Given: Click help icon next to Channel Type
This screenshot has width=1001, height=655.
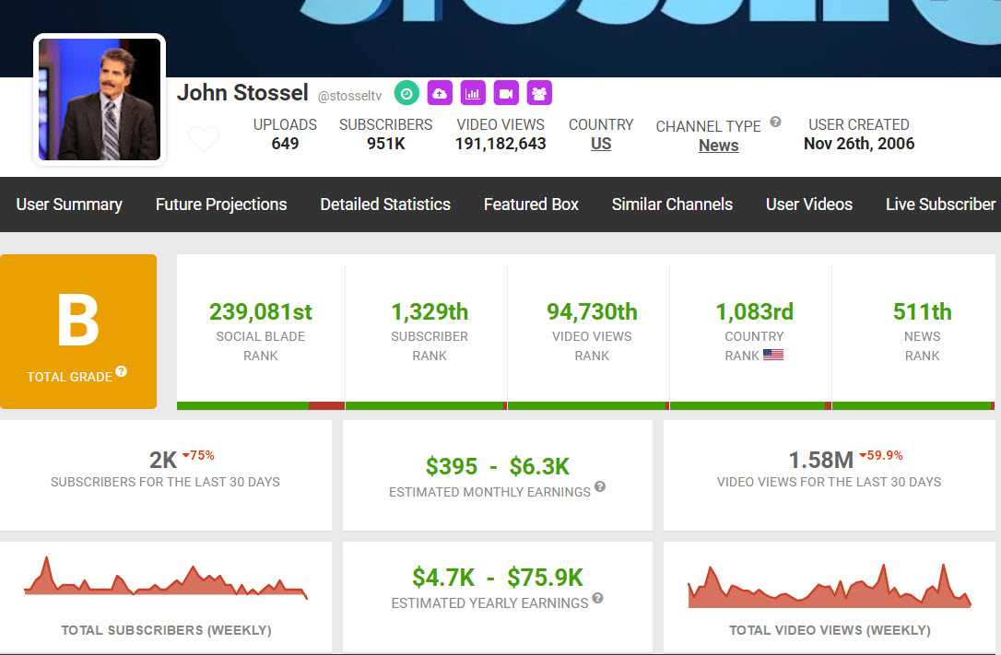Looking at the screenshot, I should coord(775,122).
